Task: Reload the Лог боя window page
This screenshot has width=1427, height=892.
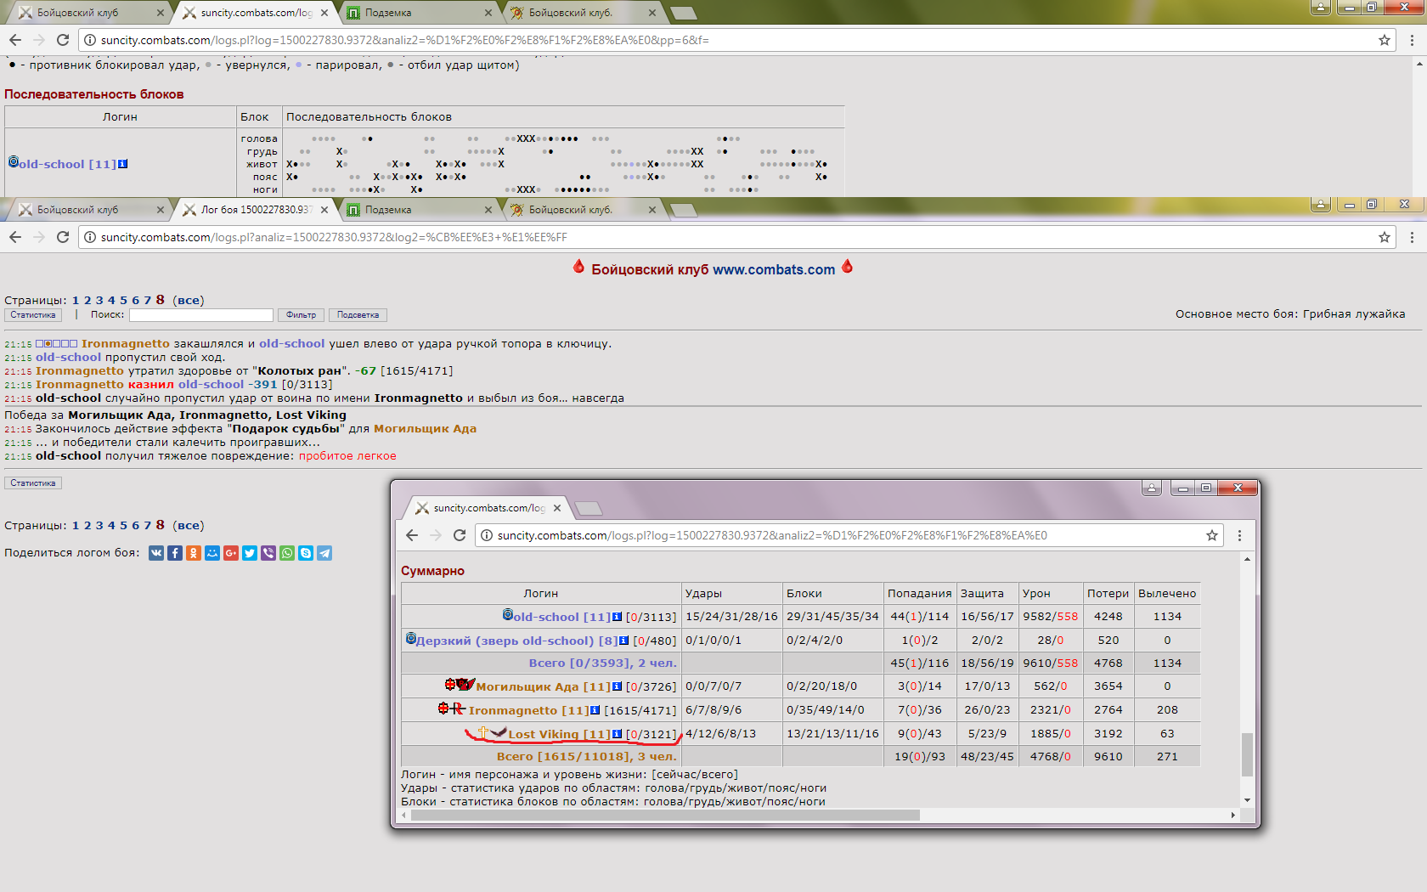Action: point(63,237)
